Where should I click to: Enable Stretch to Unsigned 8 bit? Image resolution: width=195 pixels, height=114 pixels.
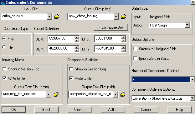[135, 49]
